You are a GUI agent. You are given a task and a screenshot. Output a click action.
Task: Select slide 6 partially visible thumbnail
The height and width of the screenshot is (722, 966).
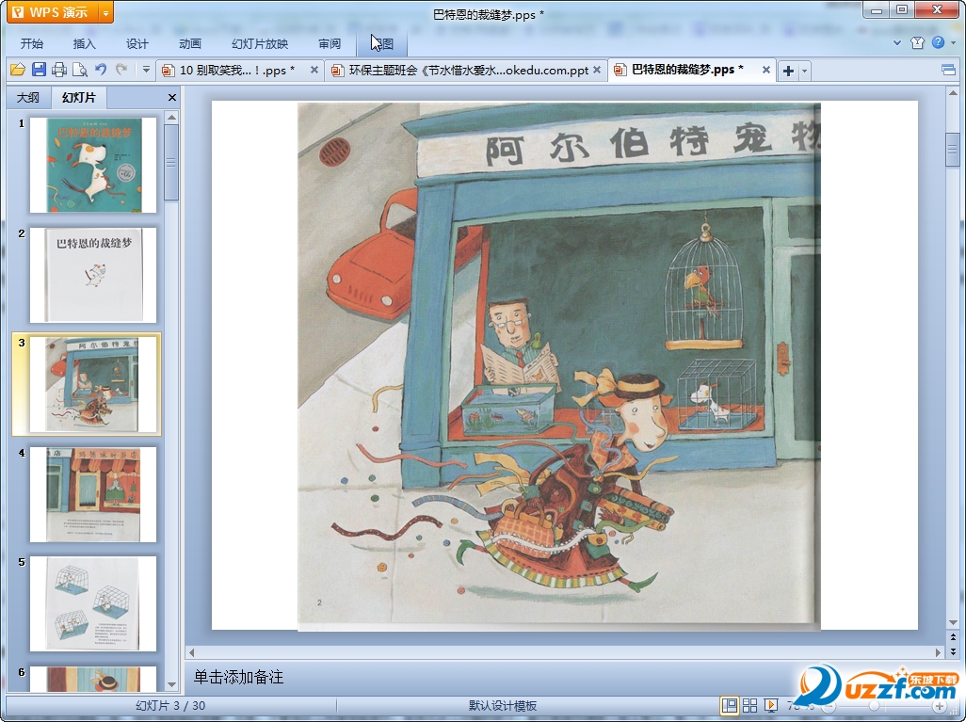[93, 679]
